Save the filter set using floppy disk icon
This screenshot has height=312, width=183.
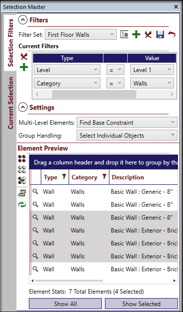160,35
